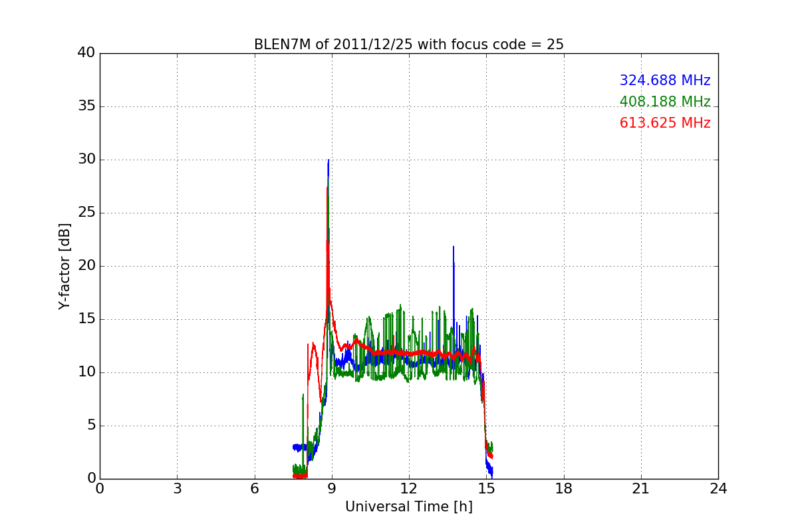Click the 'Universal Time [h]' axis label
Viewport: 798px width, 532px height.
(x=408, y=507)
